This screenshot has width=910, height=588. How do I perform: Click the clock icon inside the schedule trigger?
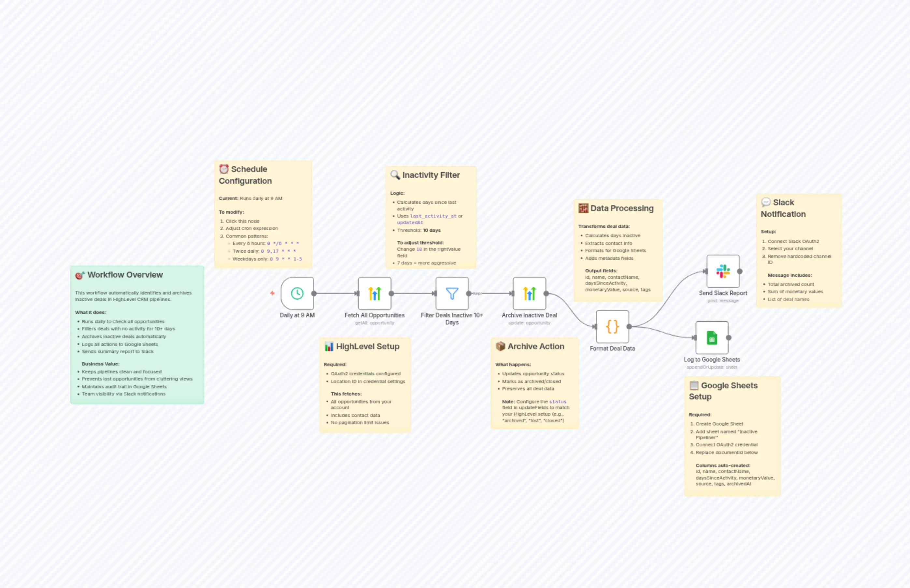[x=297, y=293]
